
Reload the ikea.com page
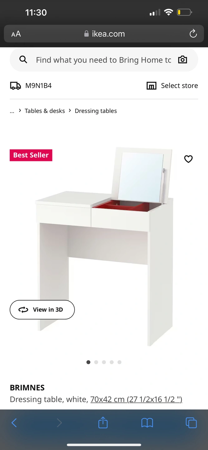point(193,34)
